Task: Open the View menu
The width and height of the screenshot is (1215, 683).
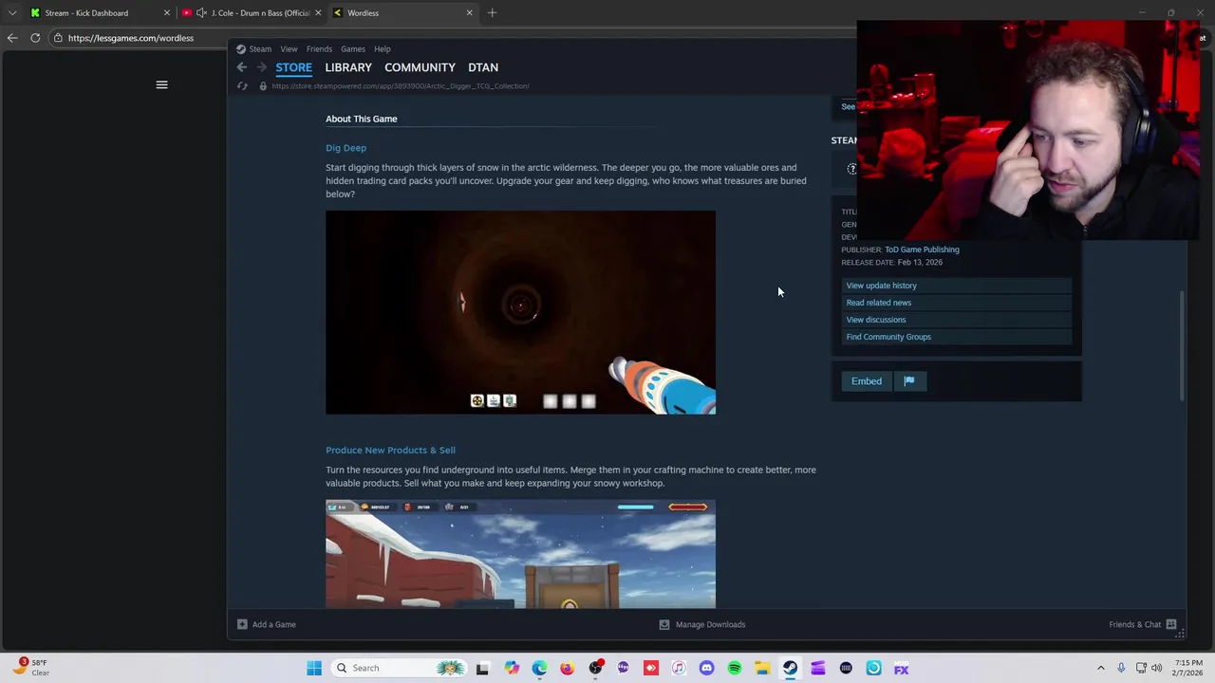Action: tap(289, 49)
